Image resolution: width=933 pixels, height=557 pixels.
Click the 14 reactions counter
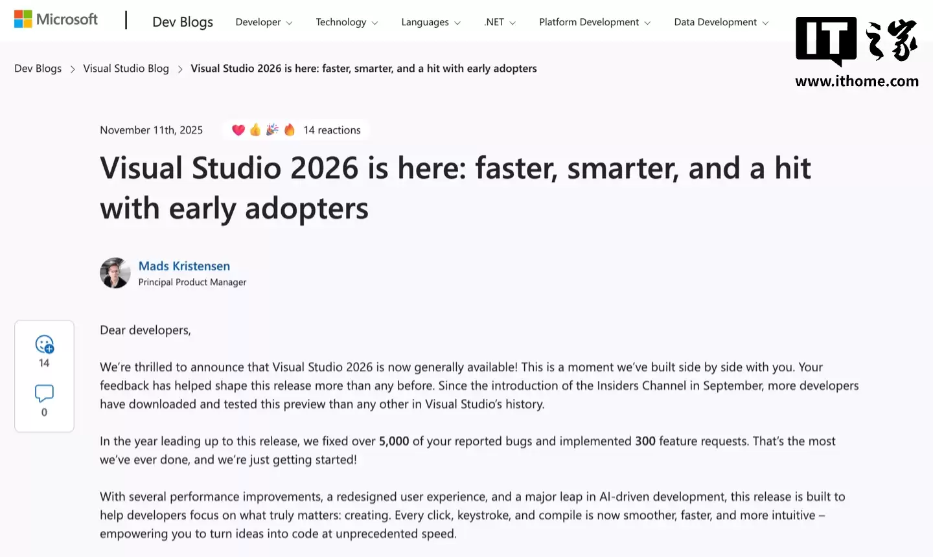pyautogui.click(x=332, y=130)
